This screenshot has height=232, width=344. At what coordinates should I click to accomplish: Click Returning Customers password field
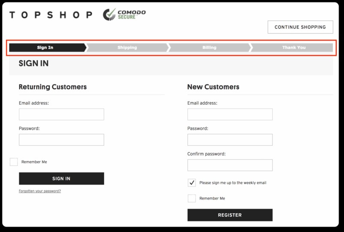click(61, 140)
